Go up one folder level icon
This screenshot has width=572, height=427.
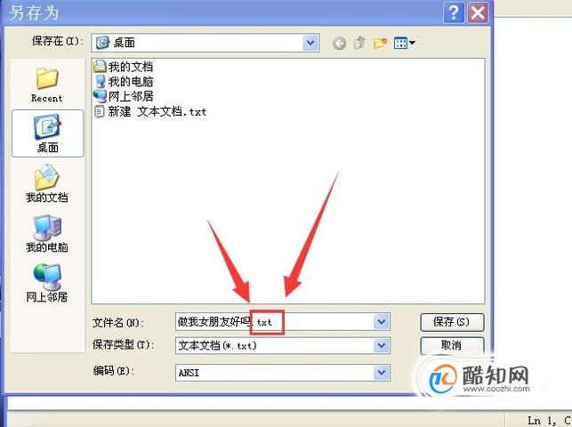pos(359,43)
